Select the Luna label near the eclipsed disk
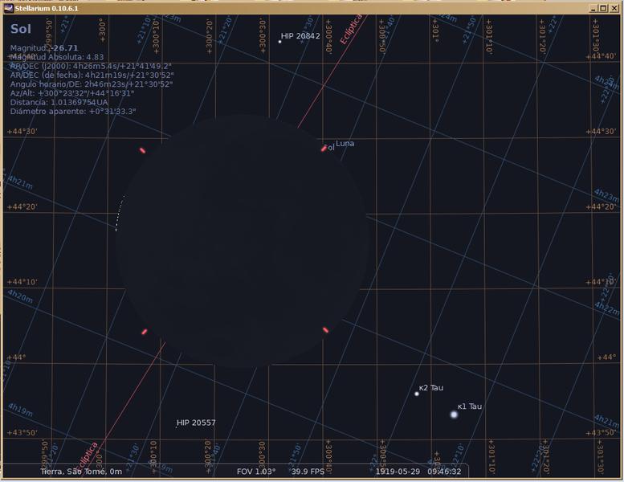The height and width of the screenshot is (482, 624). point(345,144)
